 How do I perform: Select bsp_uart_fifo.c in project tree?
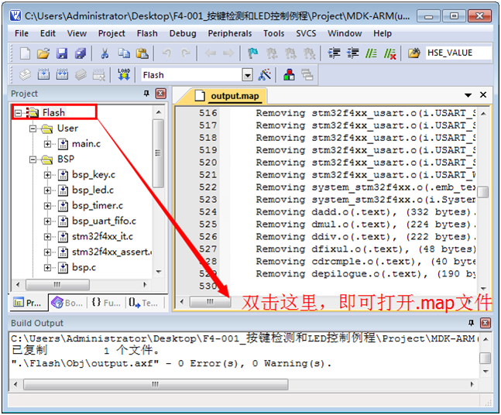[x=104, y=221]
